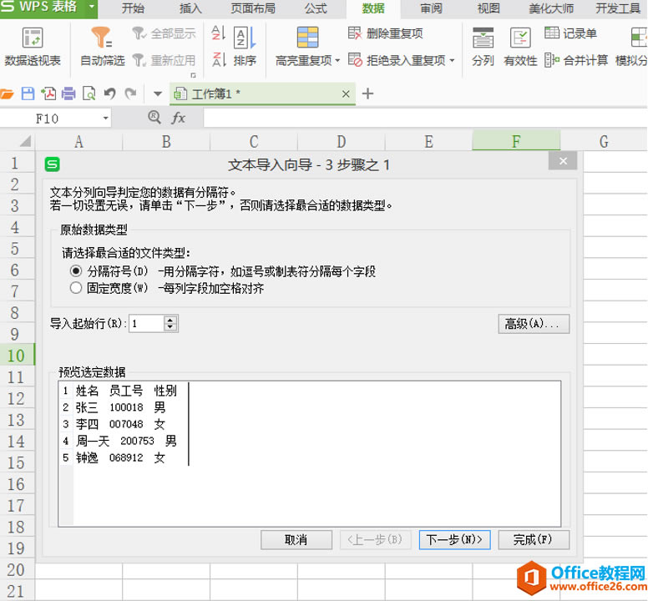This screenshot has height=601, width=653.
Task: Switch to the 审阅 (Review) tab
Action: tap(431, 8)
